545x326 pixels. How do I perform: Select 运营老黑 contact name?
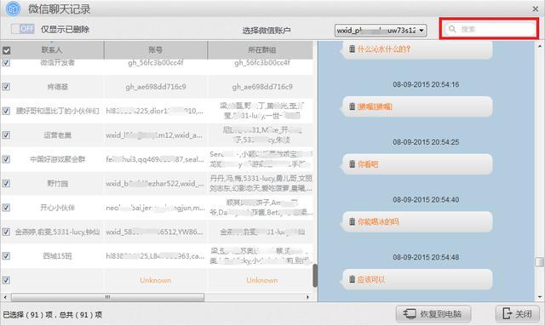pyautogui.click(x=57, y=134)
